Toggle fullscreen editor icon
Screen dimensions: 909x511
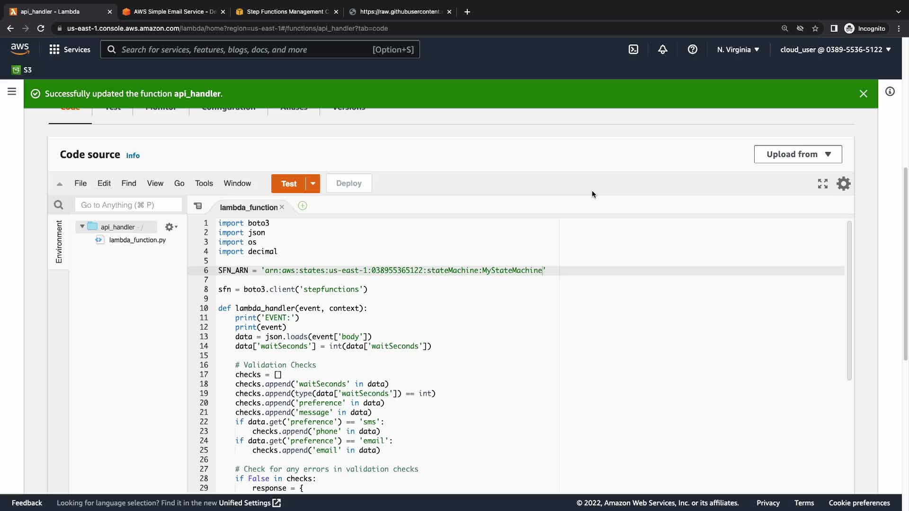[823, 184]
